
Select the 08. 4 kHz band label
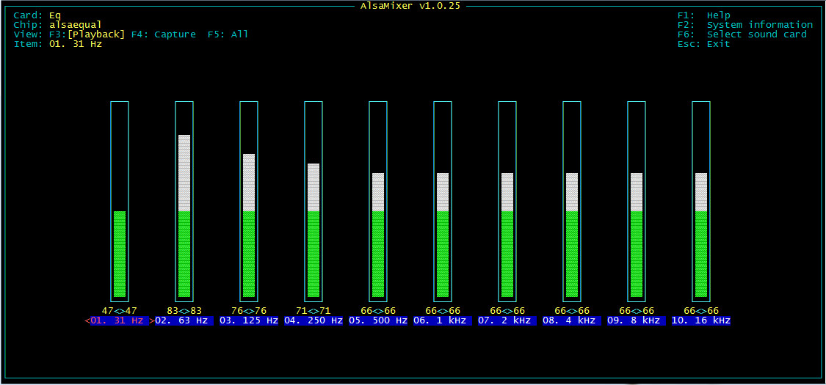[x=571, y=320]
